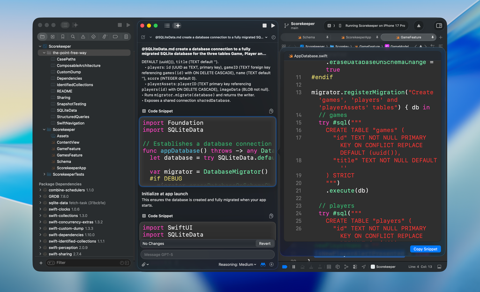Toggle breakpoints activation in debug bar
The image size is (480, 292).
[285, 267]
